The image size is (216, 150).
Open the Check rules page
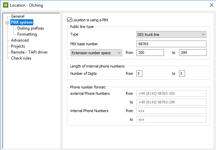click(21, 58)
